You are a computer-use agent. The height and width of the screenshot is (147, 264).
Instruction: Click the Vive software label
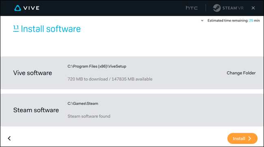[32, 73]
